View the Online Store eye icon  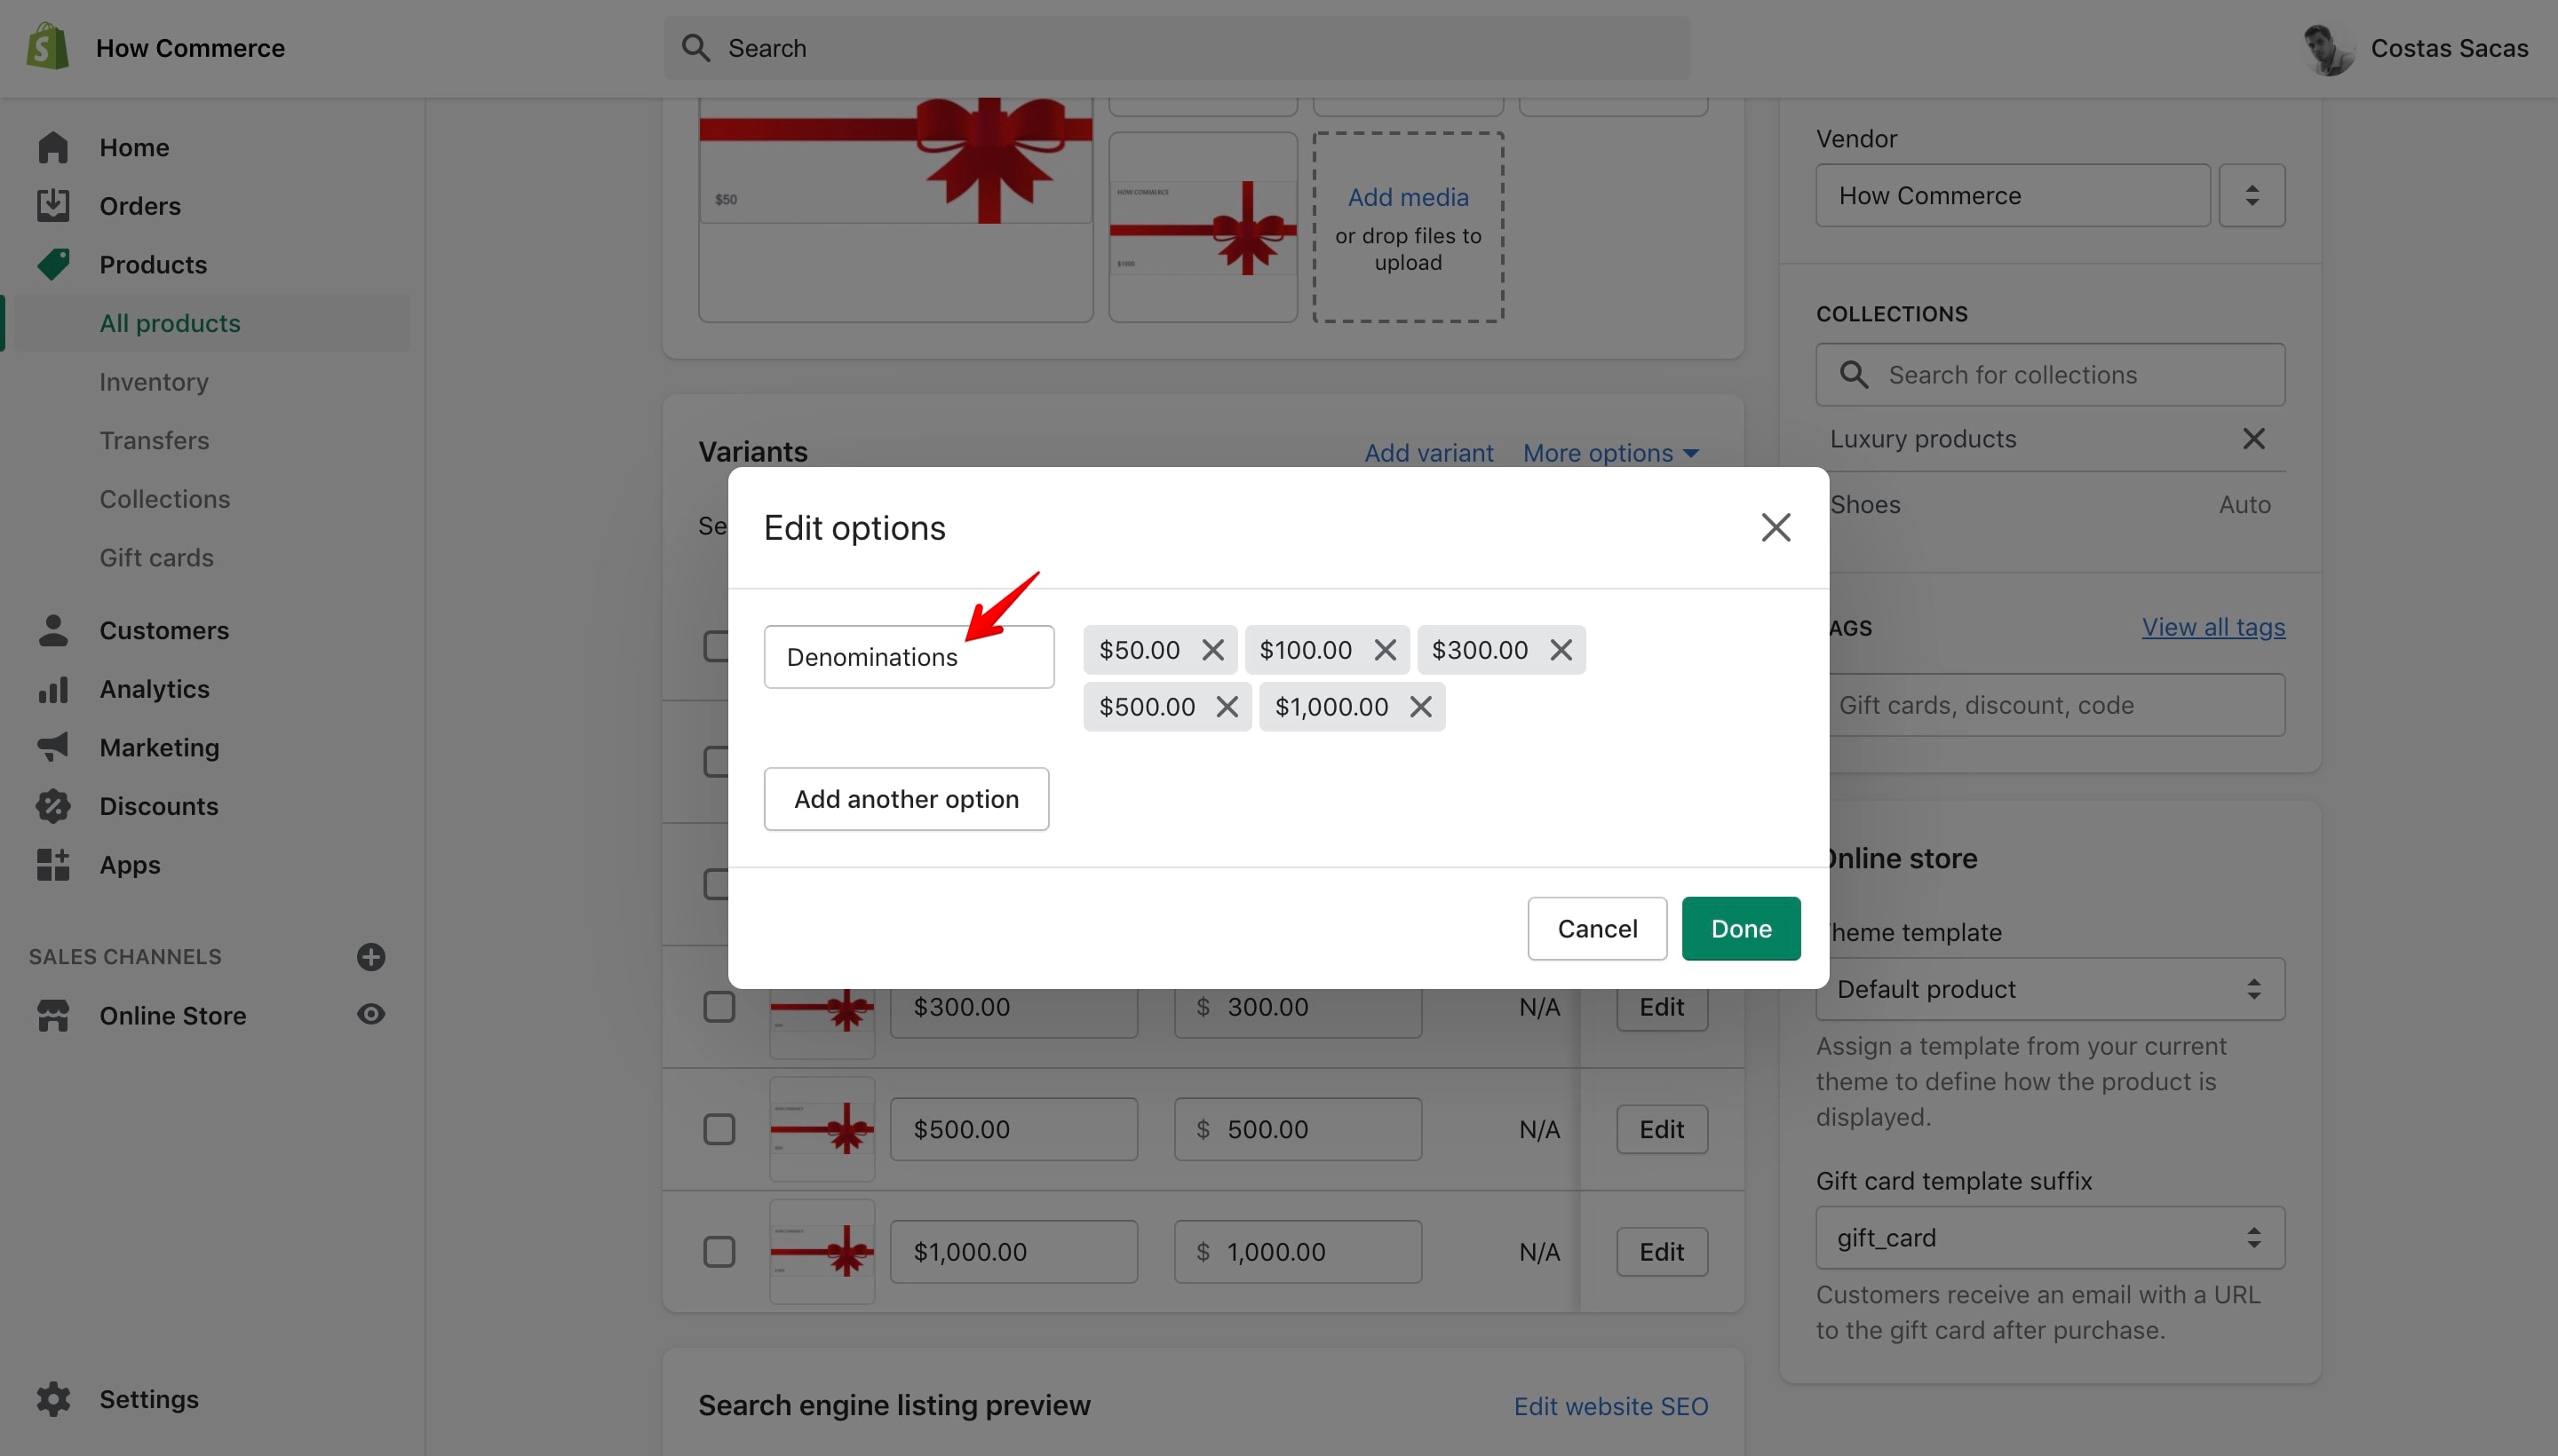coord(371,1014)
